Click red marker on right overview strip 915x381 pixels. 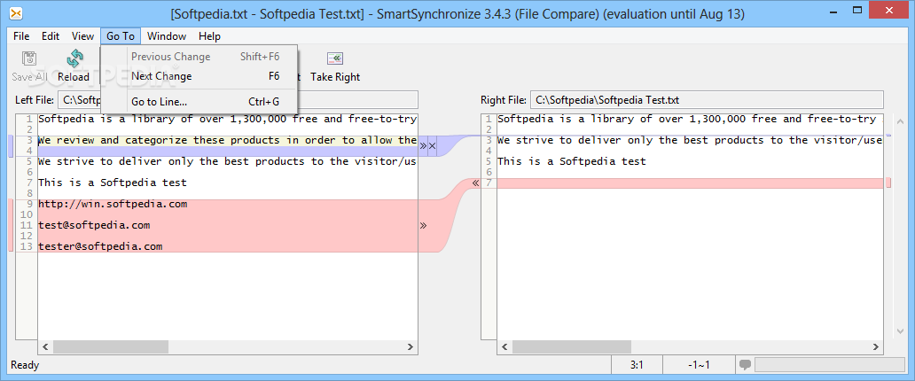point(888,183)
